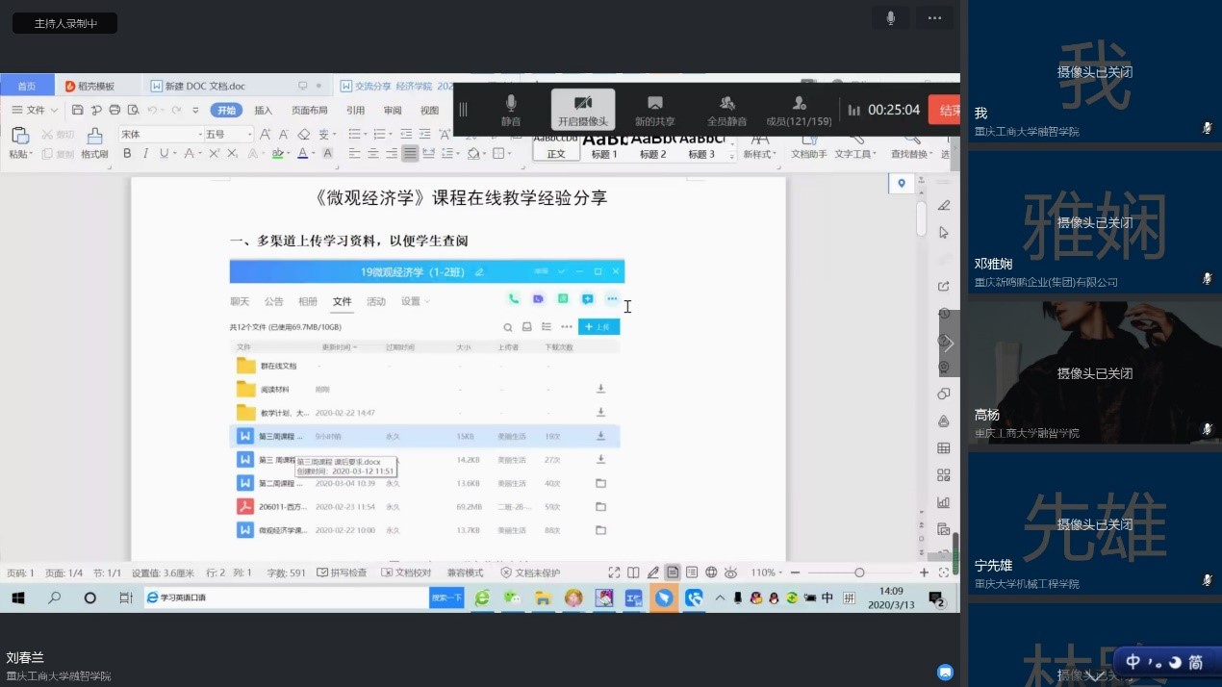
Task: Click the WeChat icon in the taskbar
Action: point(513,598)
